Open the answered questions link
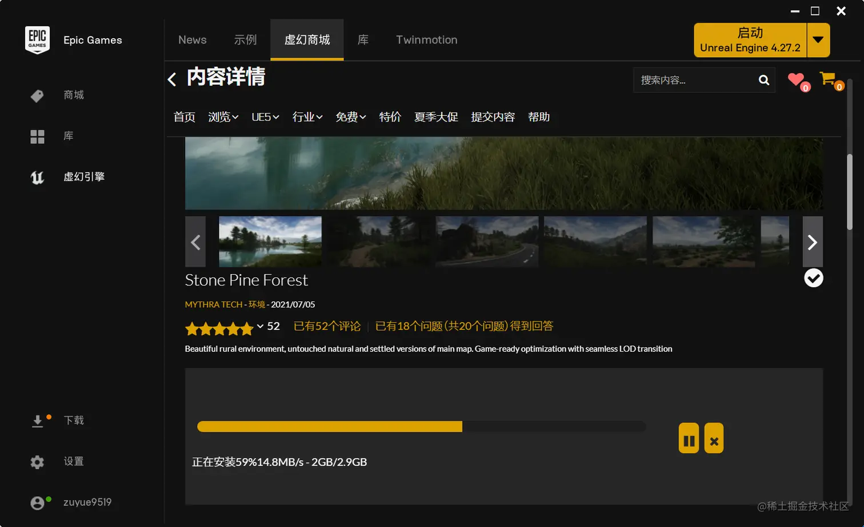 [464, 326]
